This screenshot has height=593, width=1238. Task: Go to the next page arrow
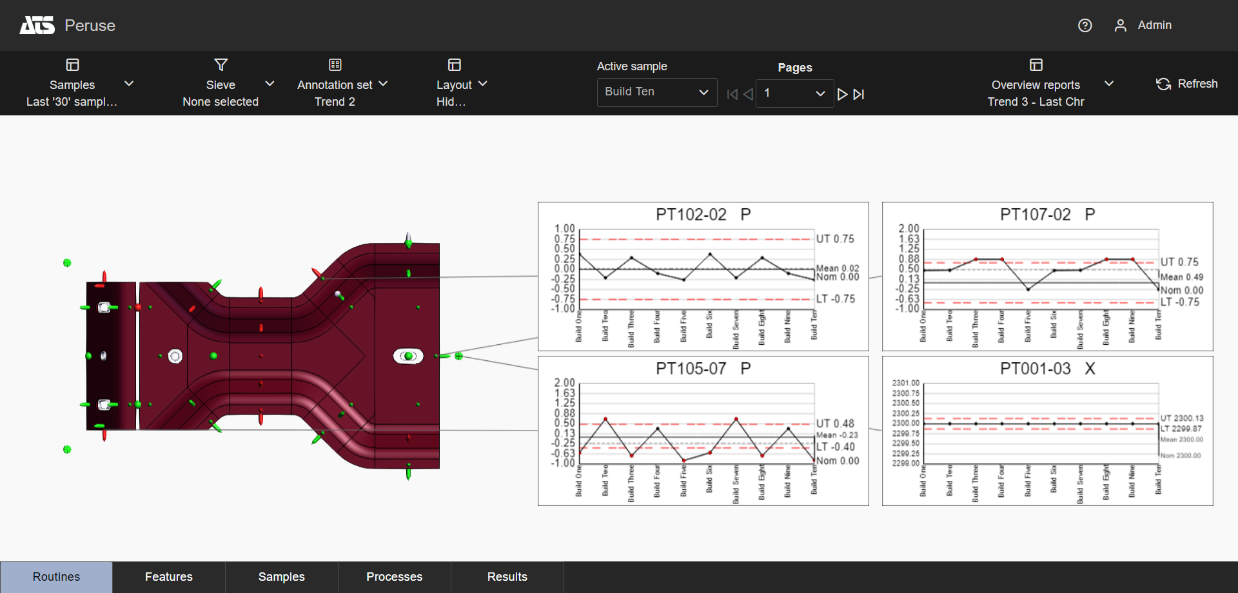[x=842, y=94]
